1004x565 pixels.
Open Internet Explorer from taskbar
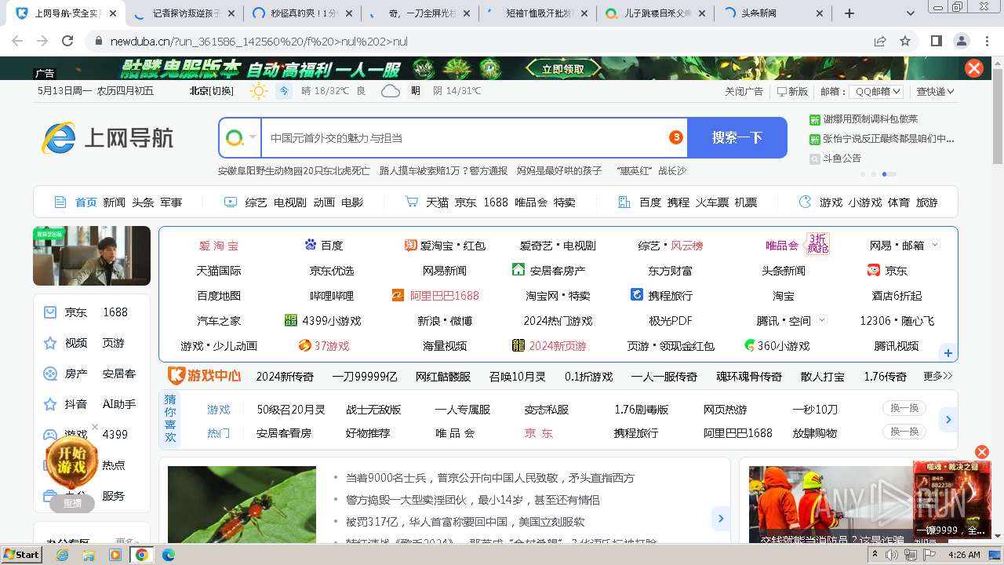click(63, 555)
